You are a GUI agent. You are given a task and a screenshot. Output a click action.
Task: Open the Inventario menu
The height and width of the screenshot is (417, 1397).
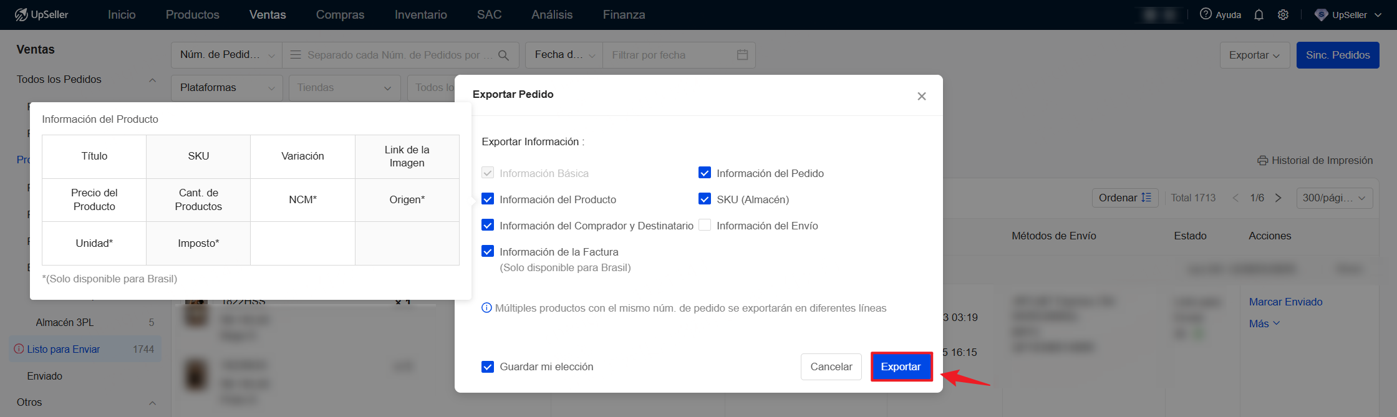(x=421, y=14)
